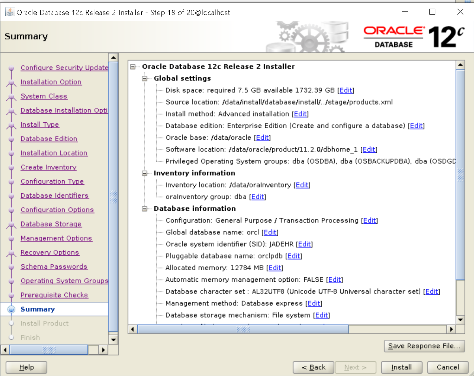
Task: Edit the Pluggable database name
Action: (294, 256)
